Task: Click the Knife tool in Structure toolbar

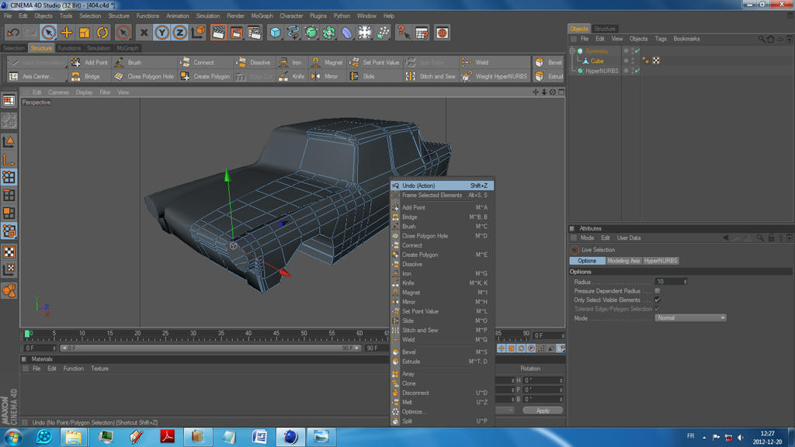Action: click(293, 77)
